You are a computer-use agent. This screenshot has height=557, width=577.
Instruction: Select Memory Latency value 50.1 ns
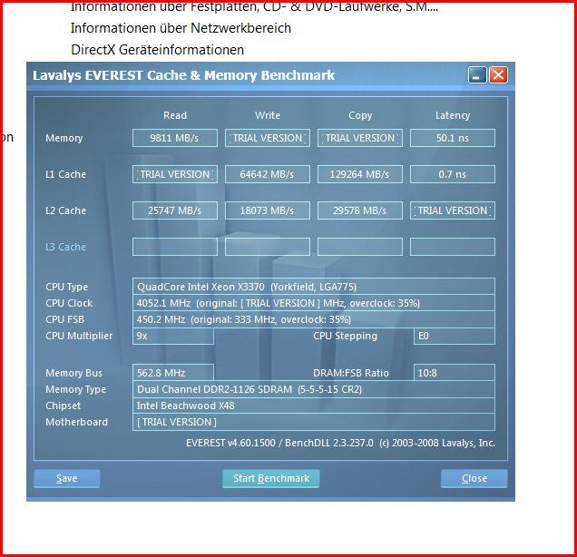(453, 138)
